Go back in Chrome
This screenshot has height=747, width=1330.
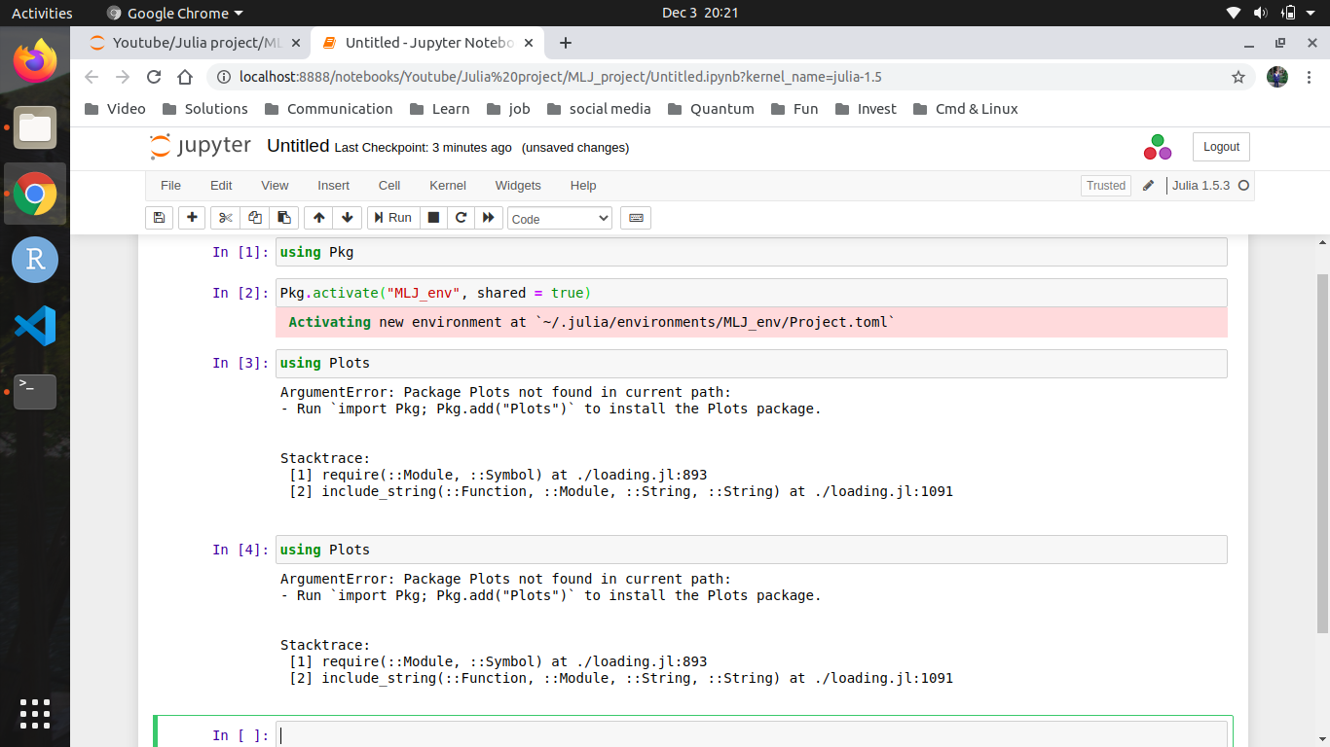(92, 77)
